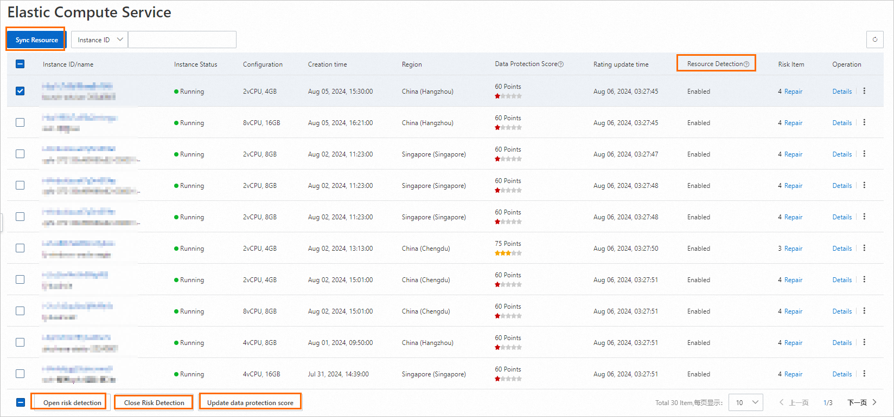This screenshot has width=894, height=417.
Task: Open Details for the 8vCPU, 16GB instance
Action: (x=842, y=123)
